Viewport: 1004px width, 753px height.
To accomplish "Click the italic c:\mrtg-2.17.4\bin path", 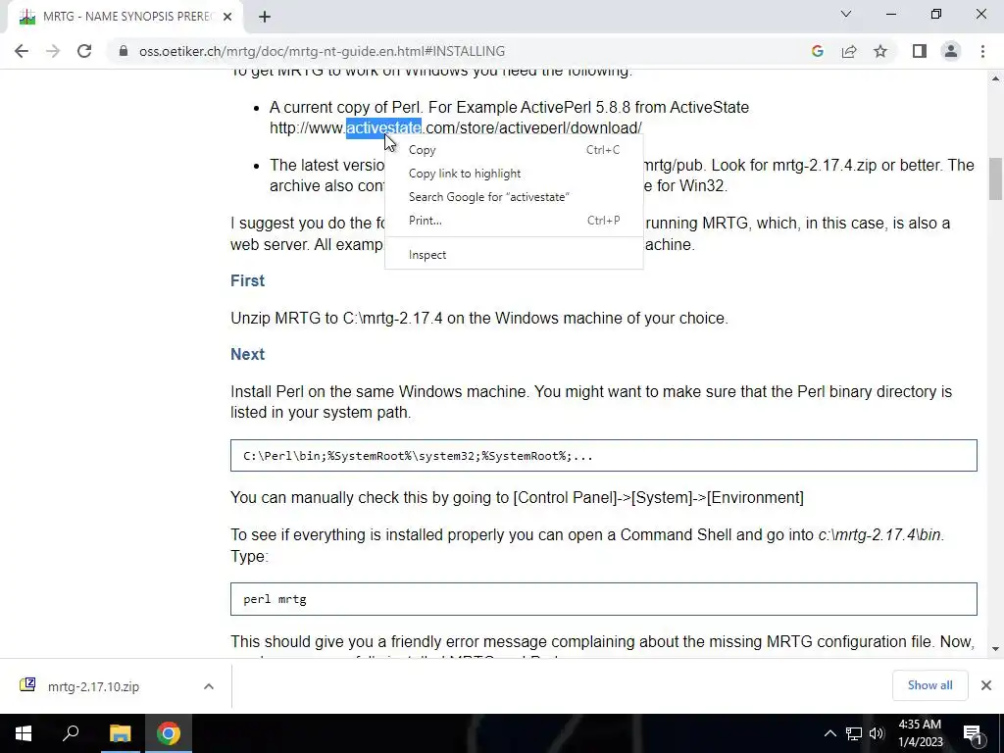I will tap(879, 535).
